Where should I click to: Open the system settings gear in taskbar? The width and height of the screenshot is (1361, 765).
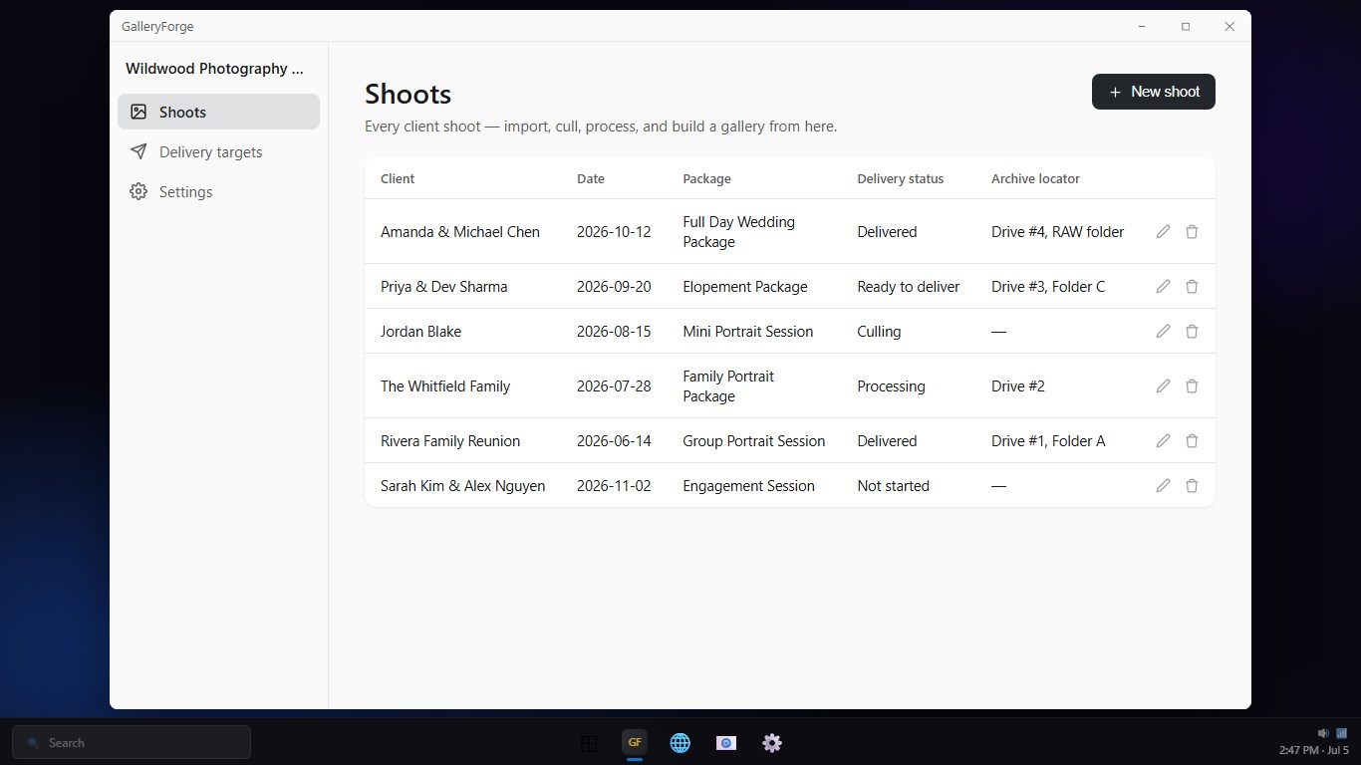(x=772, y=743)
